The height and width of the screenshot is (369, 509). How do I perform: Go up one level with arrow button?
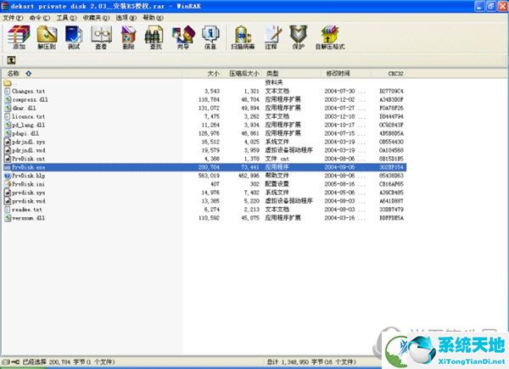pos(11,60)
